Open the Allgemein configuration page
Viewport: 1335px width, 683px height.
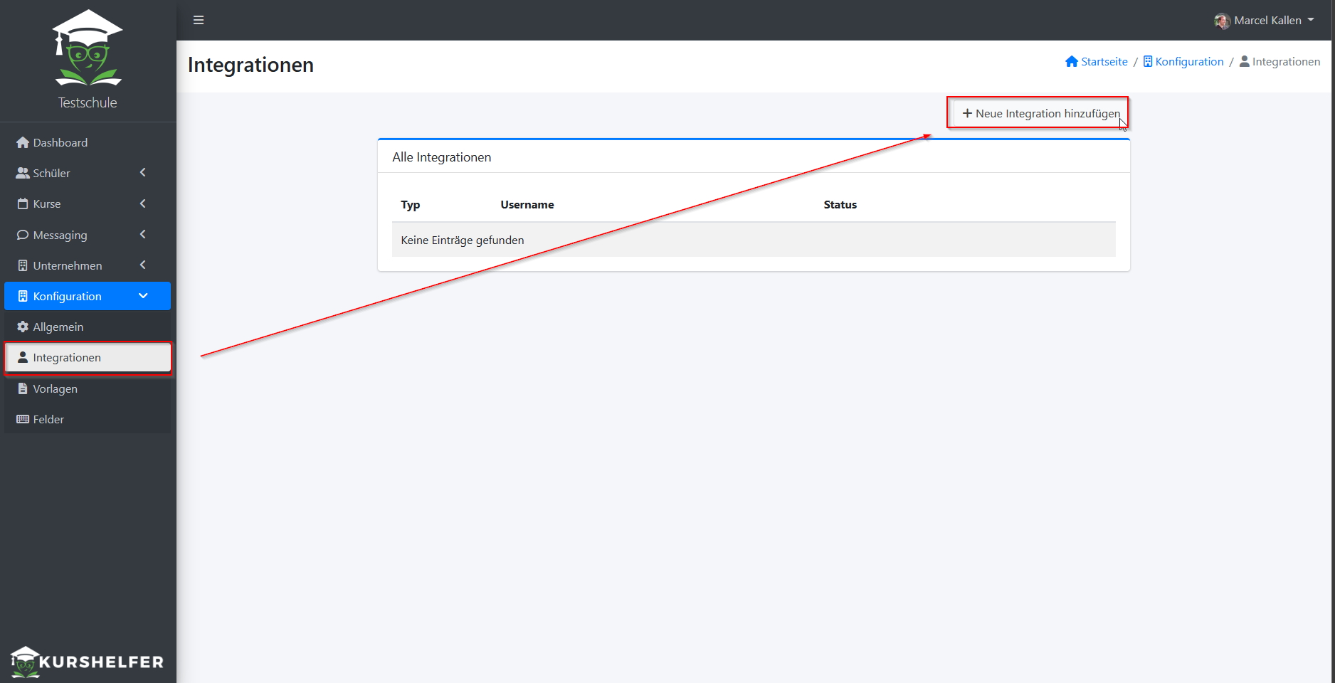point(88,327)
